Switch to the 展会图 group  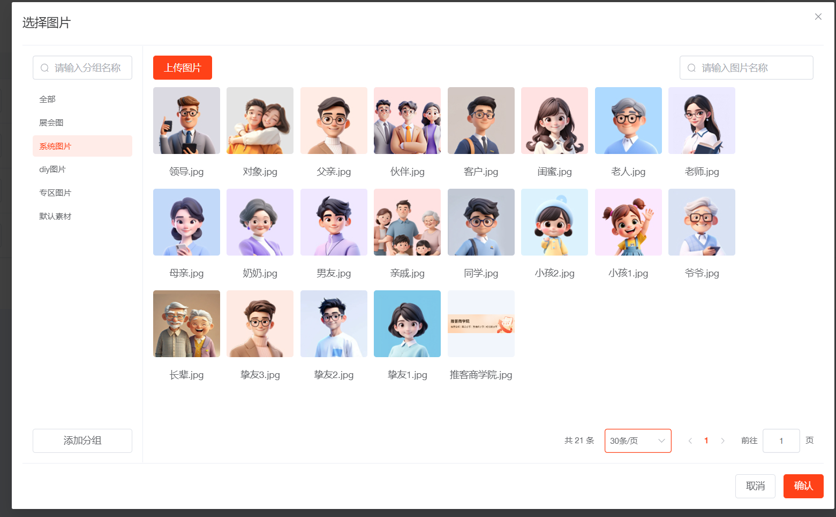coord(51,122)
